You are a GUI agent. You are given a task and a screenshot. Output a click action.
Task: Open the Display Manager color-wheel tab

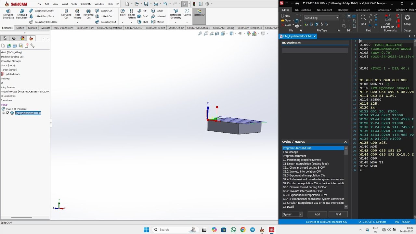[x=22, y=38]
